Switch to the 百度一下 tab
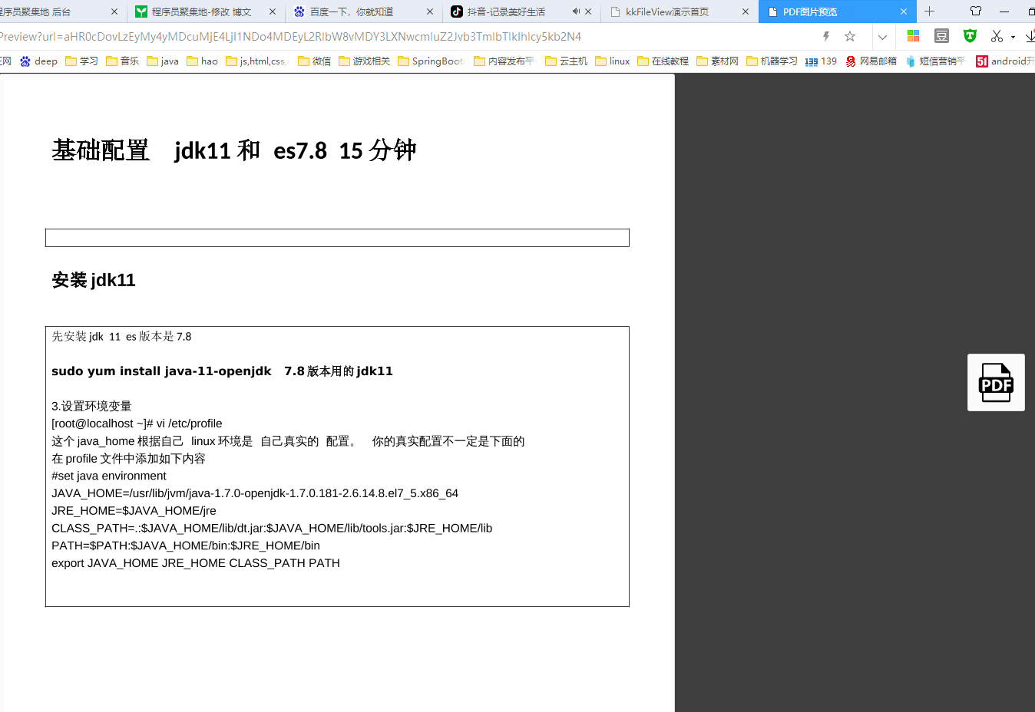Viewport: 1035px width, 712px height. coord(352,12)
